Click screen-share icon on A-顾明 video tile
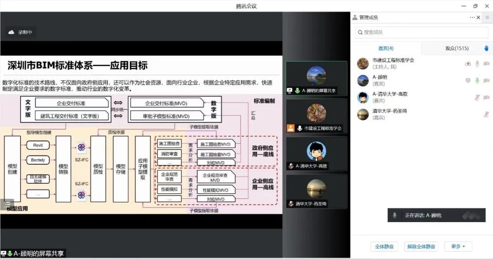 [x=289, y=91]
